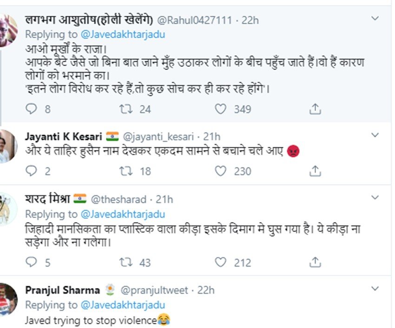Viewport: 395px width, 328px height.
Task: Retweet the tweet with 24 retweets
Action: click(x=125, y=109)
